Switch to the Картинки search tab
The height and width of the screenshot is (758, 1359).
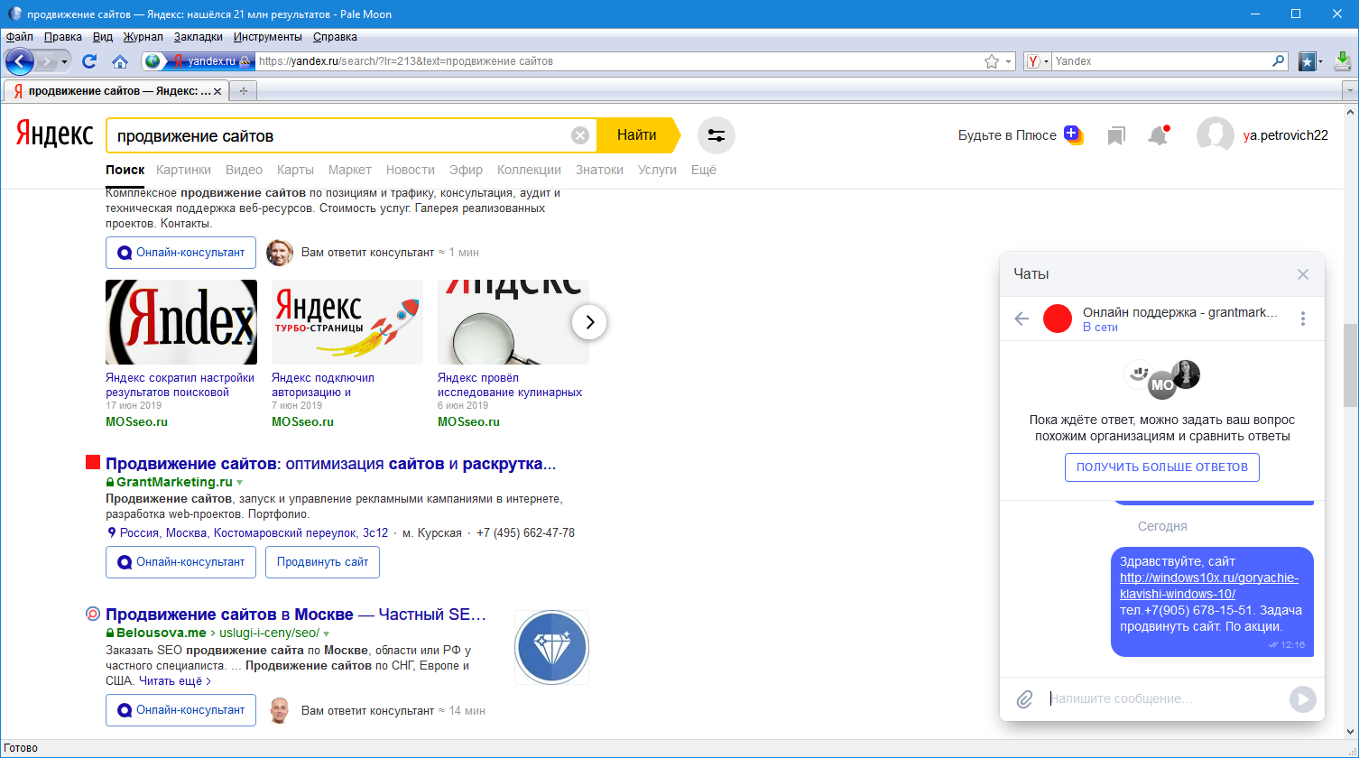[x=184, y=170]
